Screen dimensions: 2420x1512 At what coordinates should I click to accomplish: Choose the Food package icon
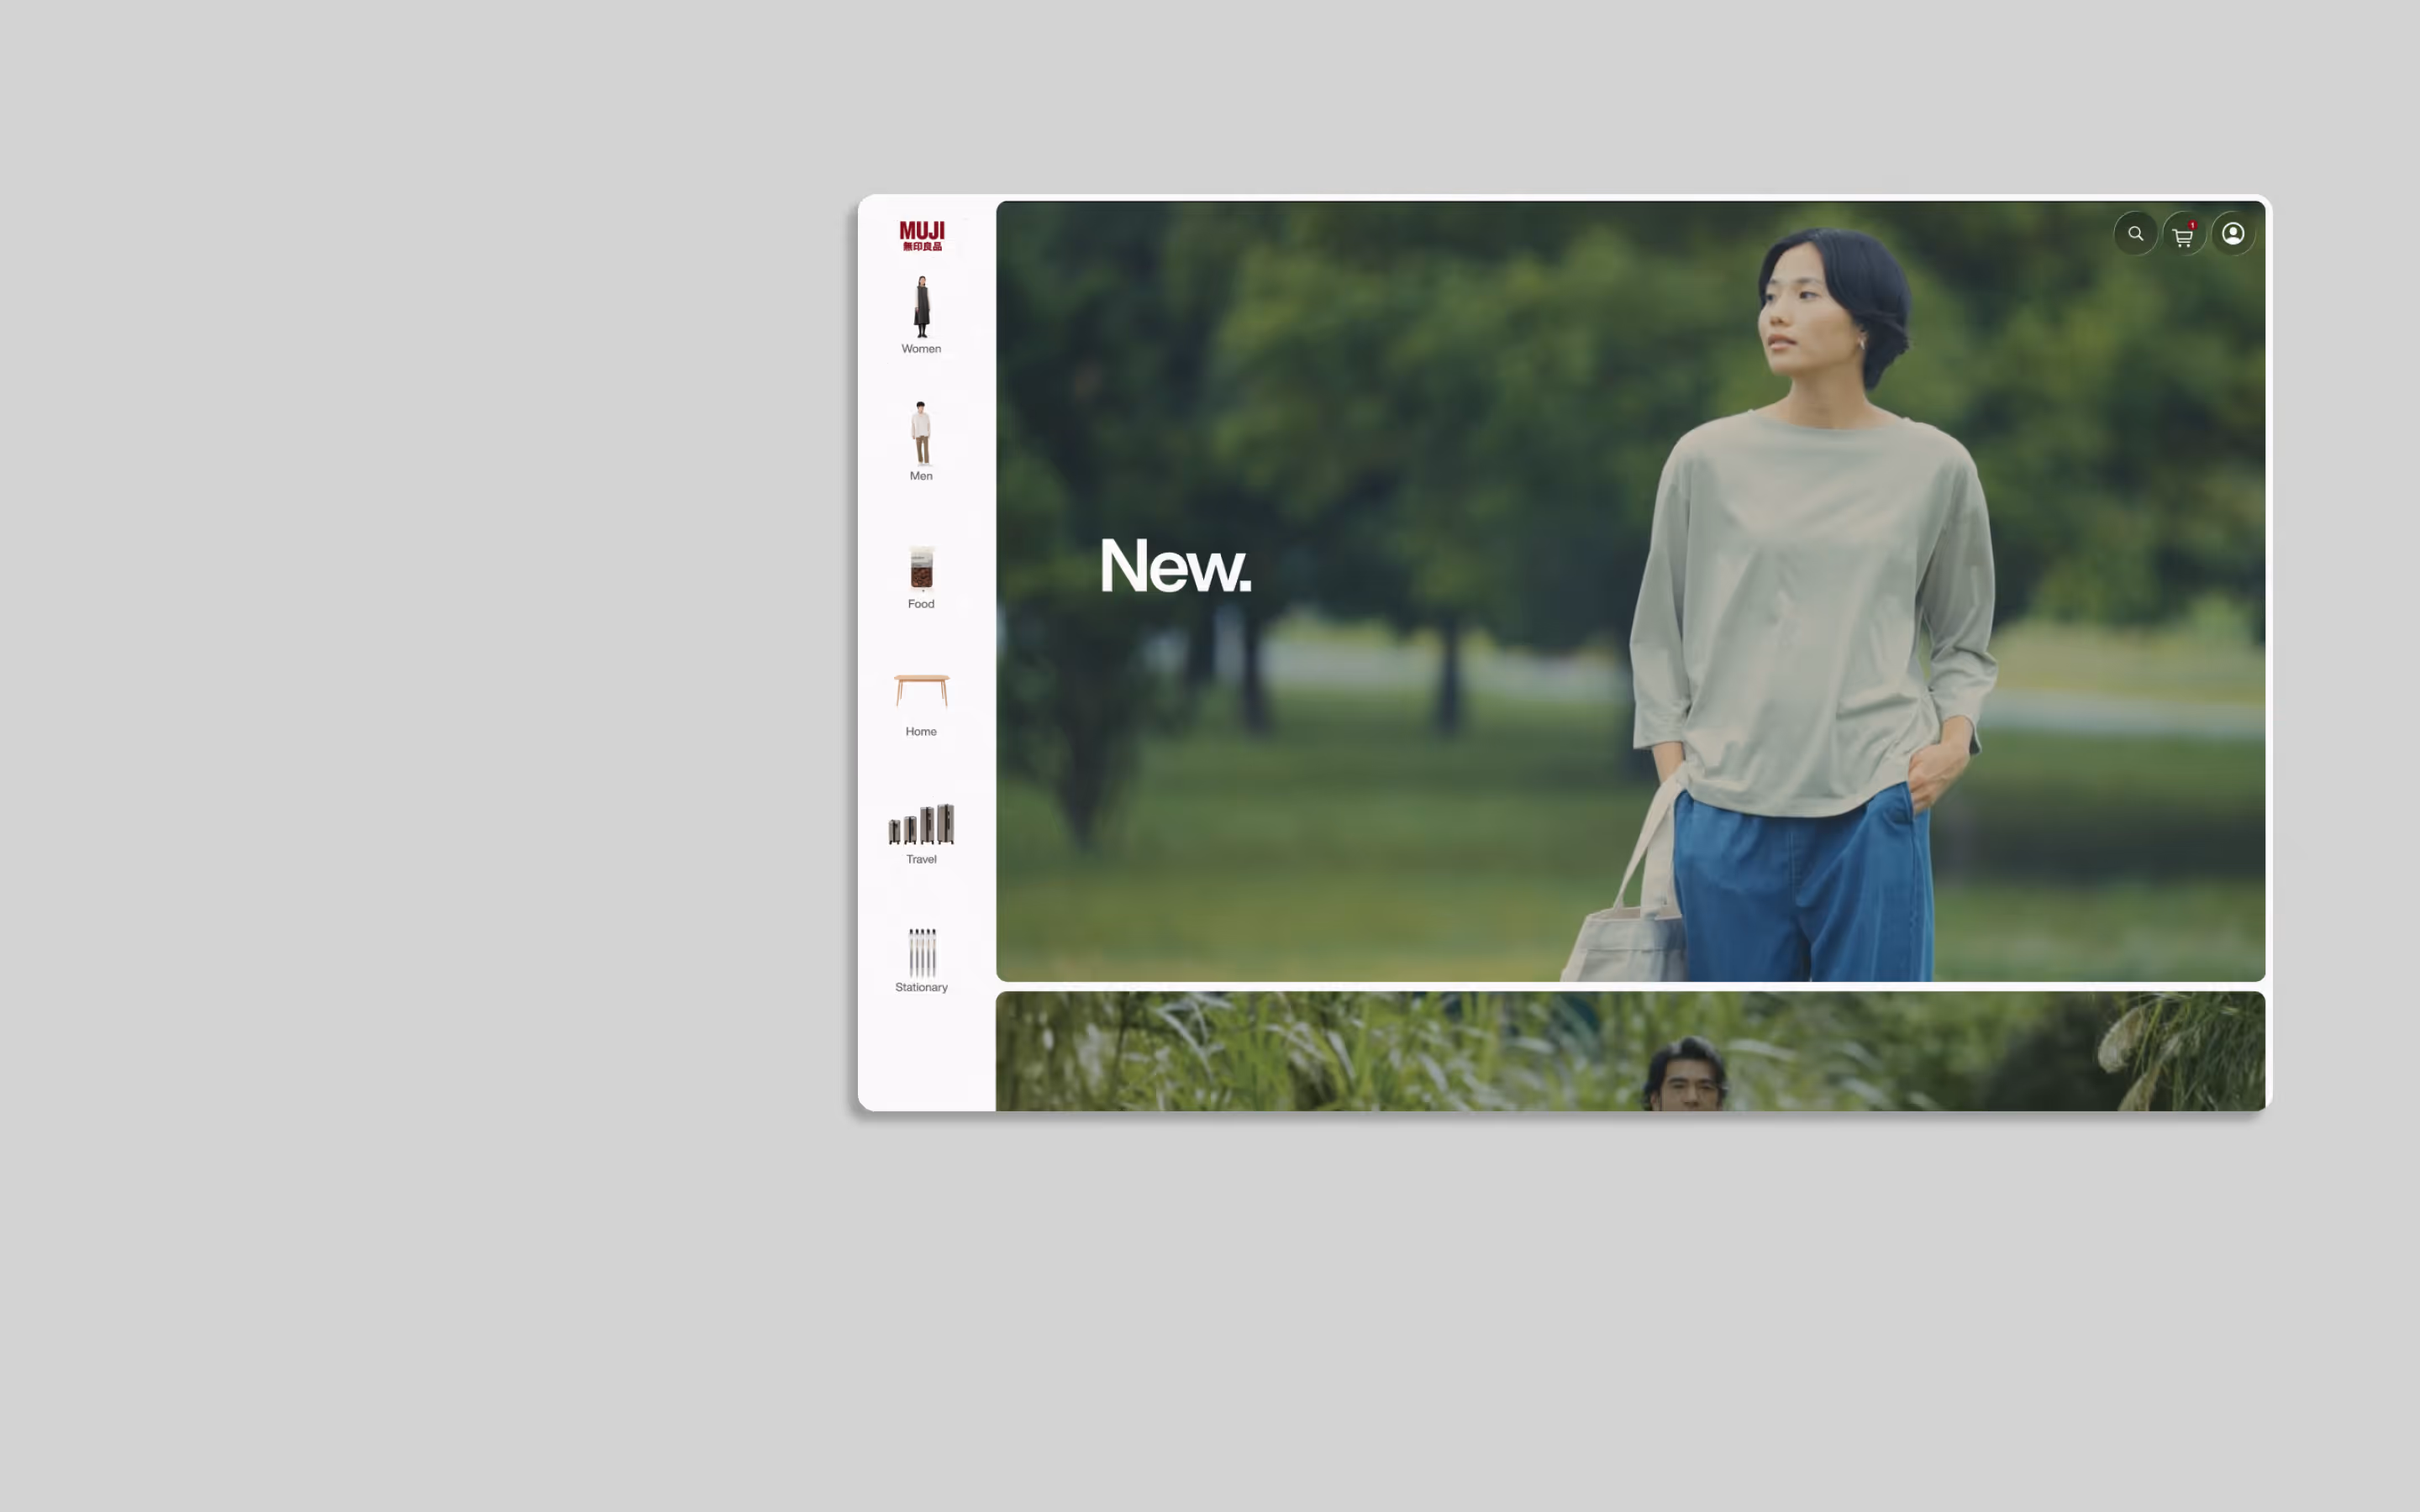[921, 568]
